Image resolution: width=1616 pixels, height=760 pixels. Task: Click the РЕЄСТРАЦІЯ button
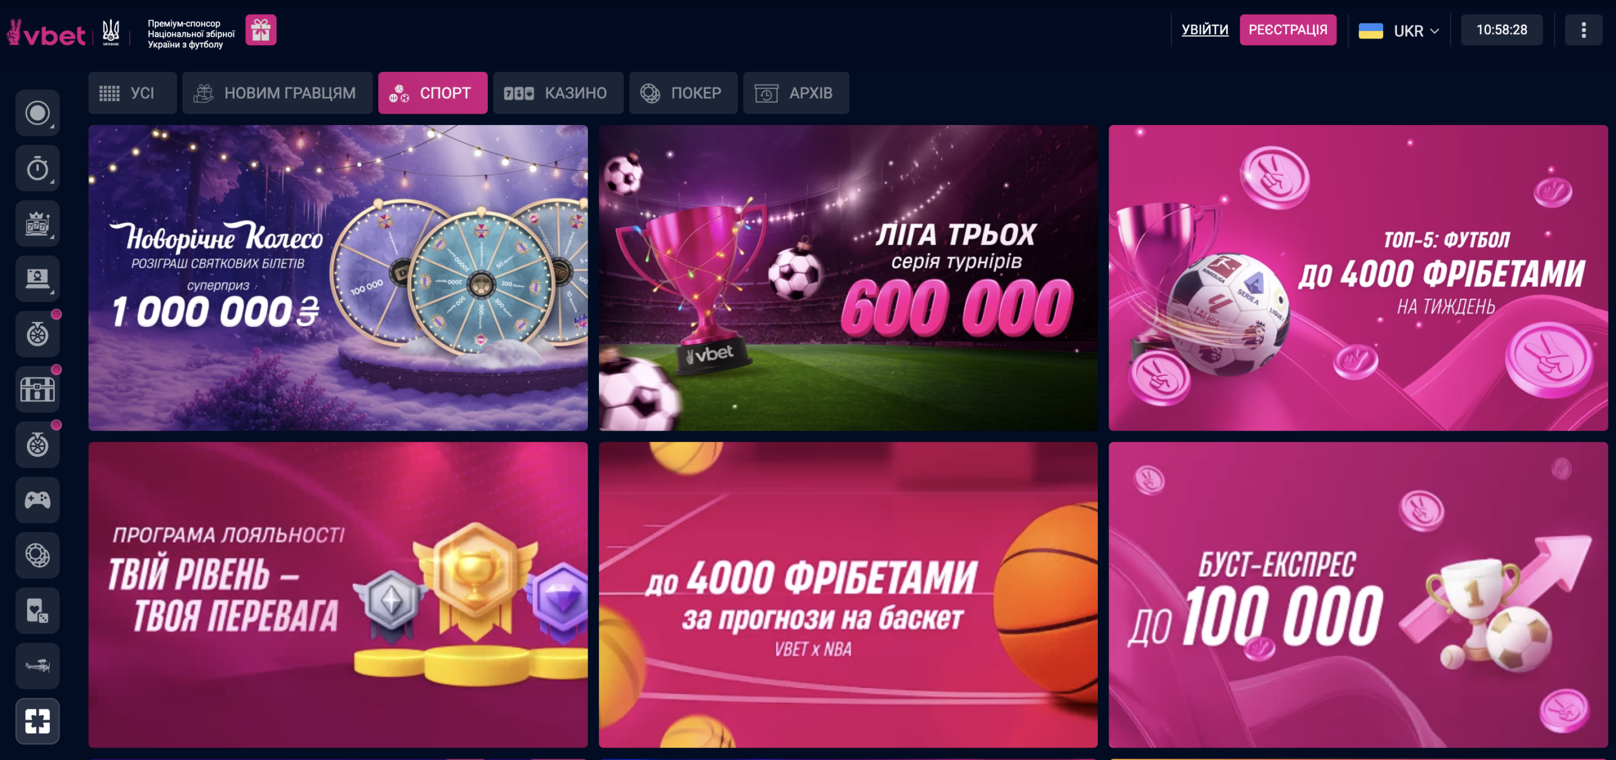coord(1288,30)
